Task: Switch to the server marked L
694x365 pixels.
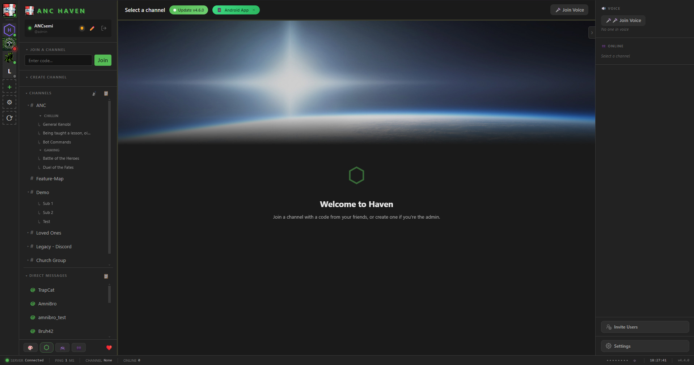Action: 9,71
